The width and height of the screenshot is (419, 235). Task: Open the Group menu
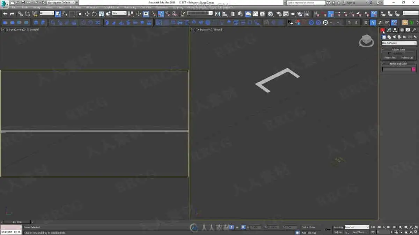pyautogui.click(x=36, y=7)
